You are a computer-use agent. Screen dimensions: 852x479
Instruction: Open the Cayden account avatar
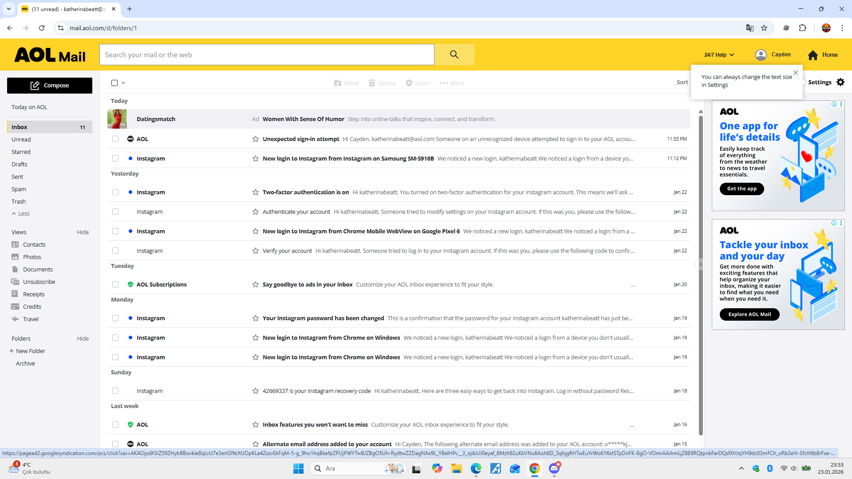click(x=761, y=55)
